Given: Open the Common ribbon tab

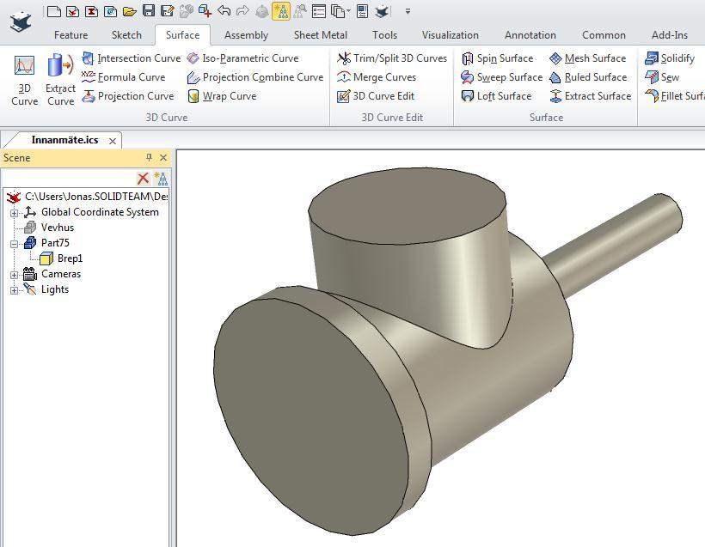Looking at the screenshot, I should coord(604,35).
